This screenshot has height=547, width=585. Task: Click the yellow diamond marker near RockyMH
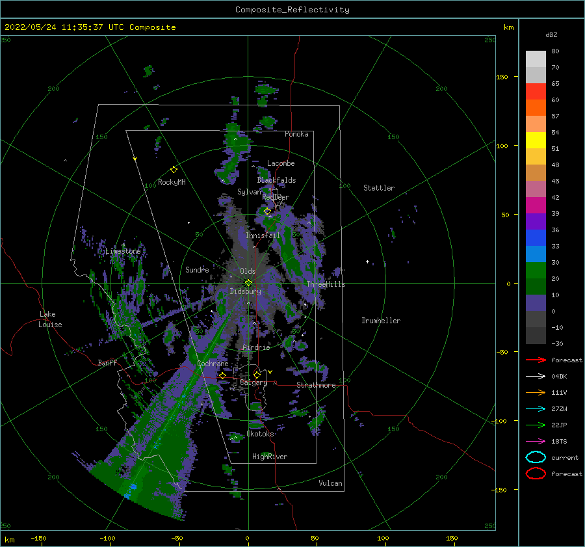(x=174, y=170)
